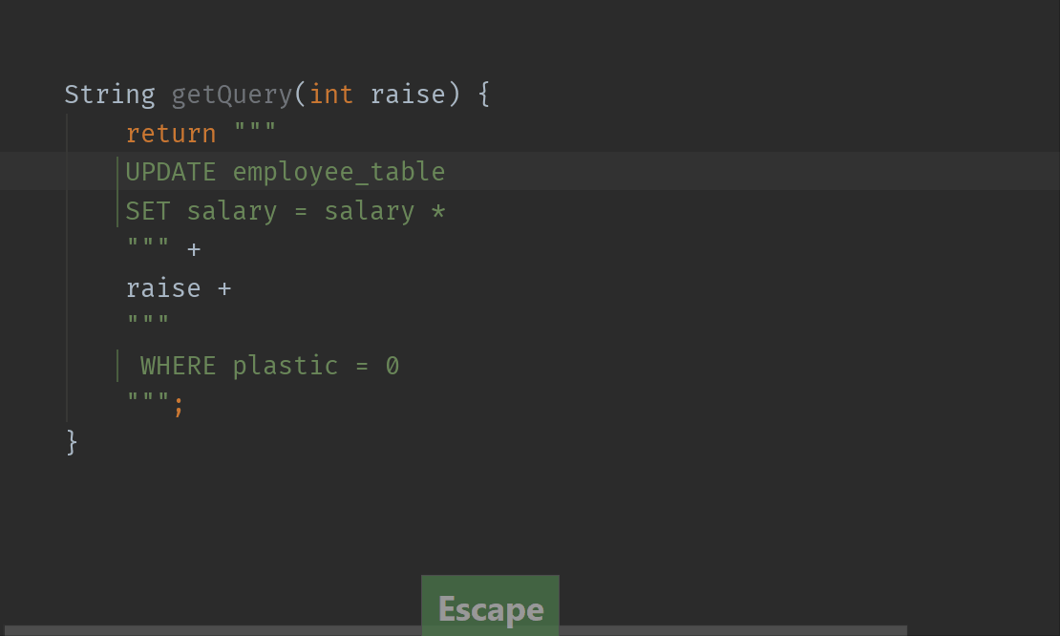This screenshot has height=636, width=1060.
Task: Click the String return type keyword
Action: 109,94
